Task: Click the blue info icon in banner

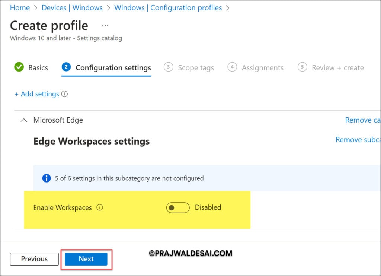Action: (47, 178)
